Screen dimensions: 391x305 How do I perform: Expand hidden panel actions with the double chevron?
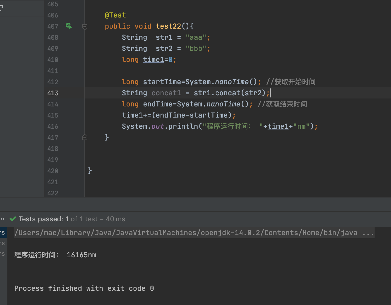click(x=3, y=219)
